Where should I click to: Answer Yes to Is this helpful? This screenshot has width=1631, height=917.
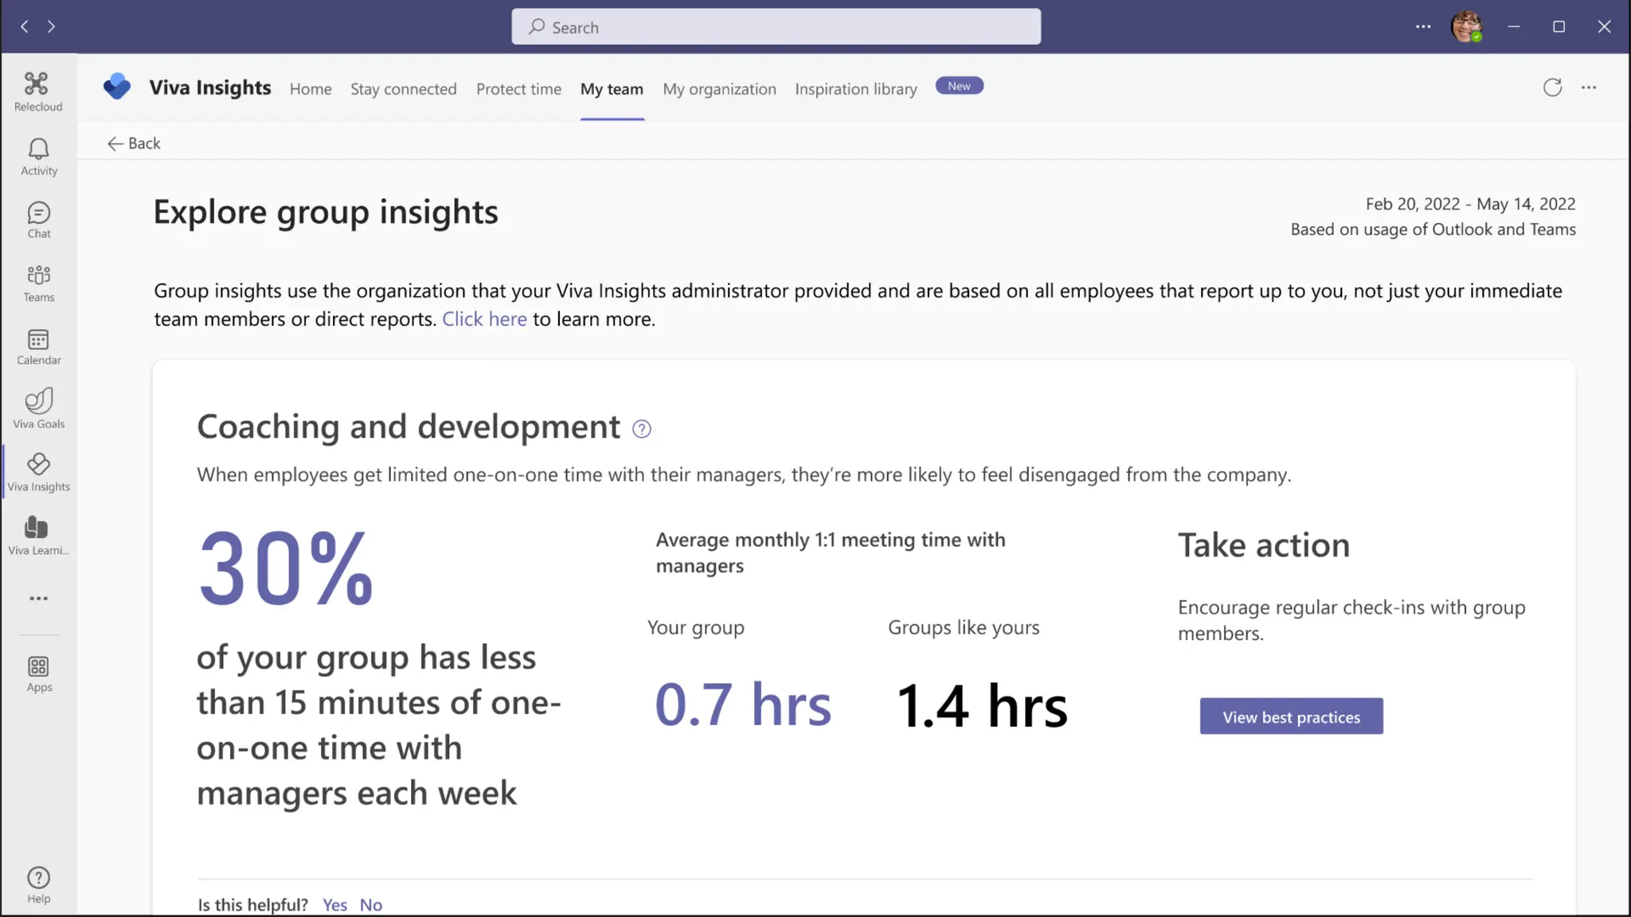point(334,905)
